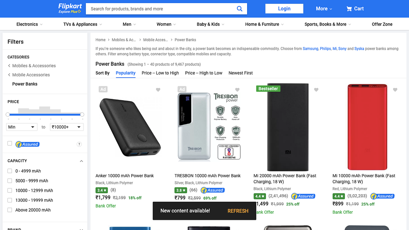The height and width of the screenshot is (230, 409).
Task: Click the Assured badge under the TRESBON listing
Action: point(212,190)
